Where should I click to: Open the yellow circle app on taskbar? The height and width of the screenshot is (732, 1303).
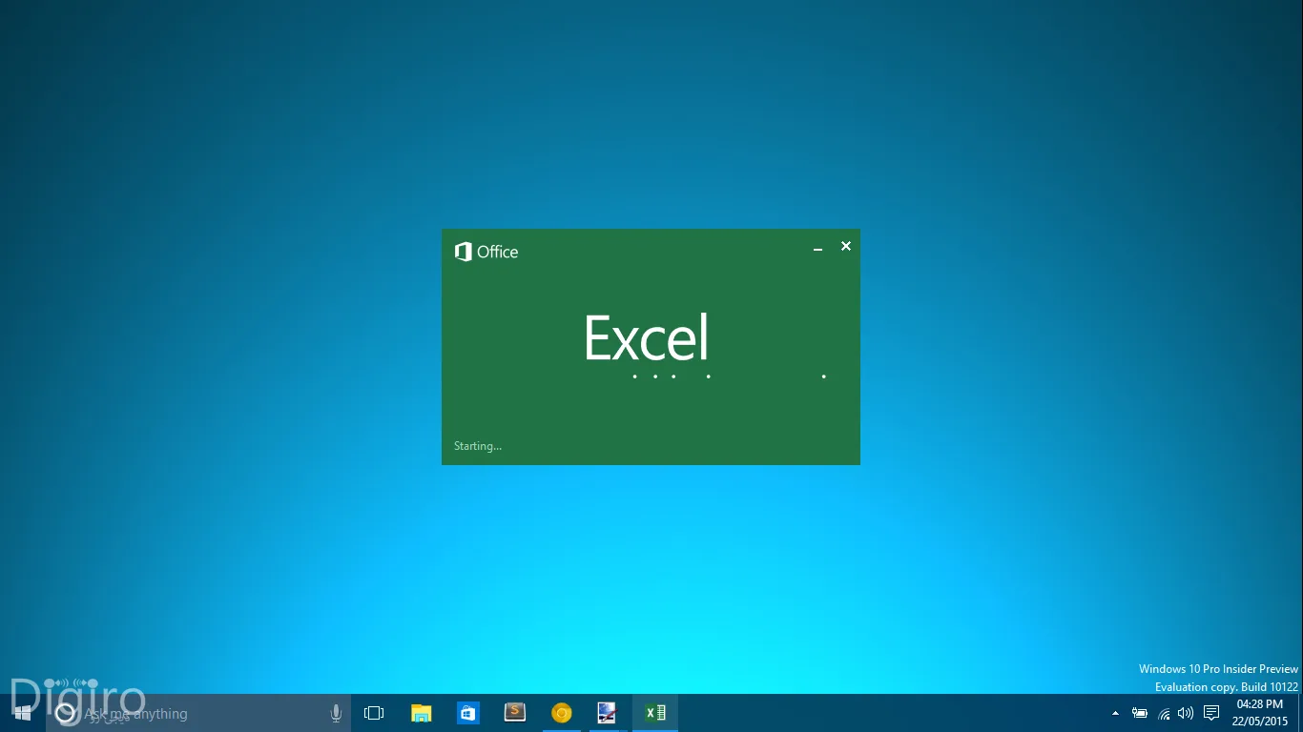click(x=561, y=713)
